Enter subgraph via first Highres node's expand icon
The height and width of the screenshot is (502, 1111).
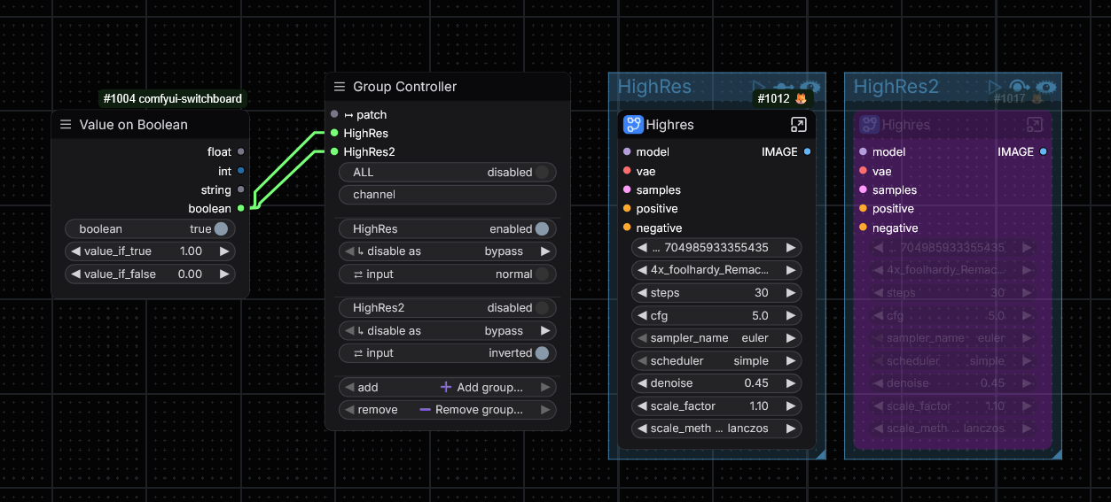[798, 125]
